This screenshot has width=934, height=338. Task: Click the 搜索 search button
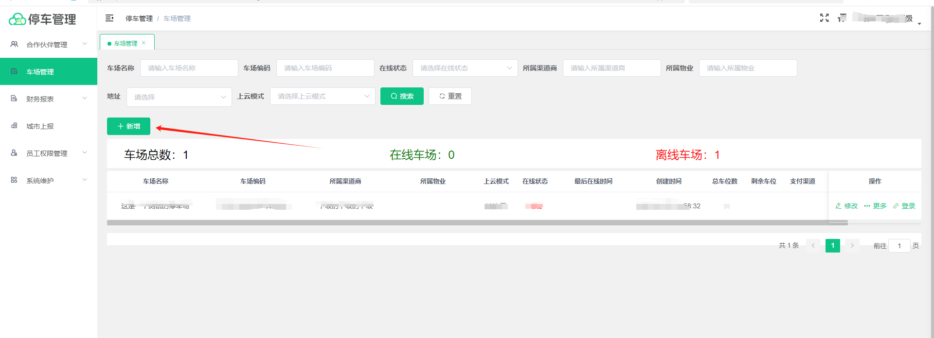[x=402, y=96]
